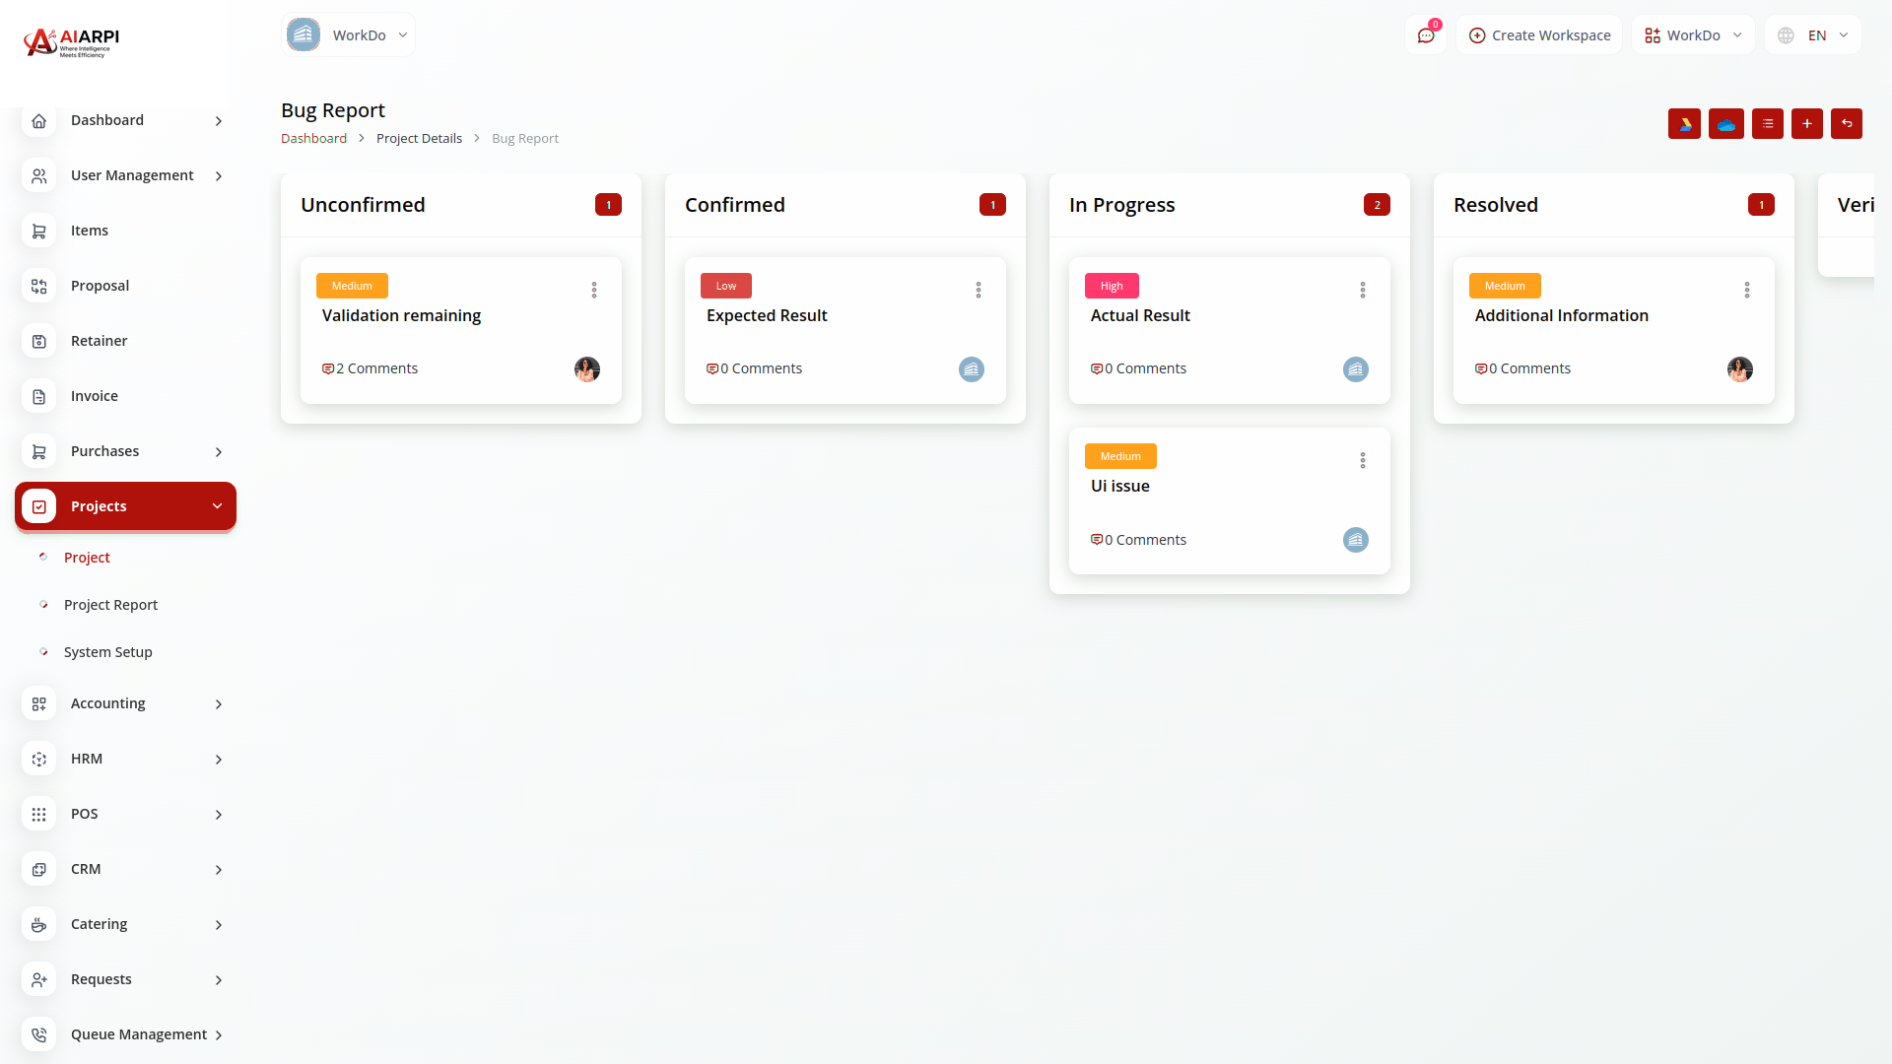
Task: Click the Retainer icon in sidebar
Action: (x=38, y=341)
